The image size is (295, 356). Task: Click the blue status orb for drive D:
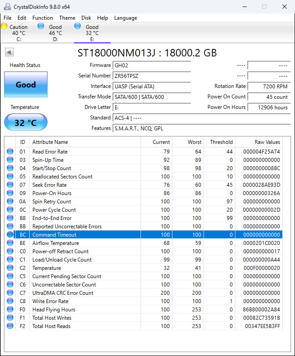tap(41, 26)
